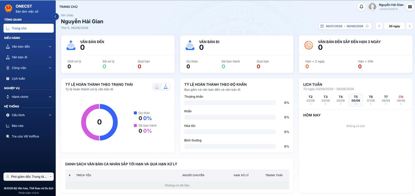Click the user avatar picture
415x196 pixels.
pyautogui.click(x=372, y=7)
